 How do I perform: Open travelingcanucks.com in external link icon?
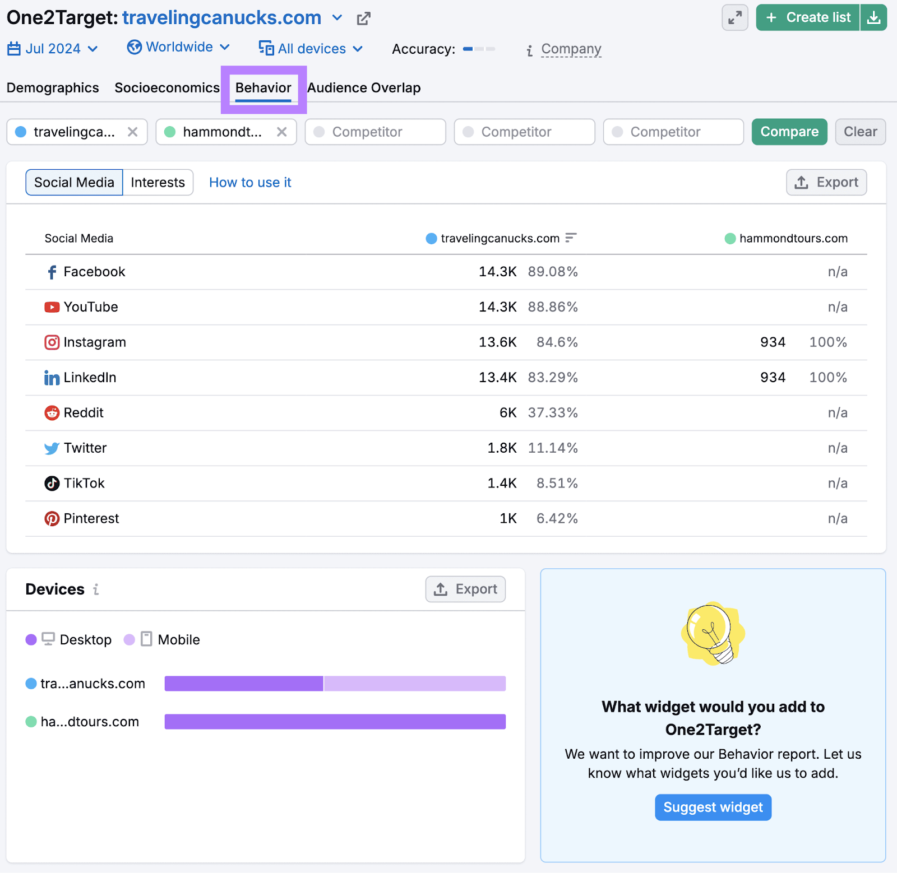(x=363, y=18)
